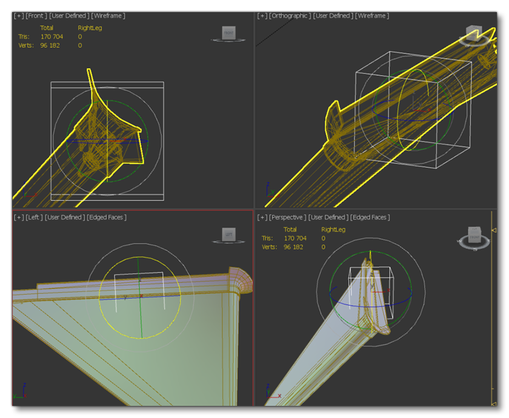The width and height of the screenshot is (509, 418).
Task: Click the ViewCube in the Perspective viewport
Action: 474,234
